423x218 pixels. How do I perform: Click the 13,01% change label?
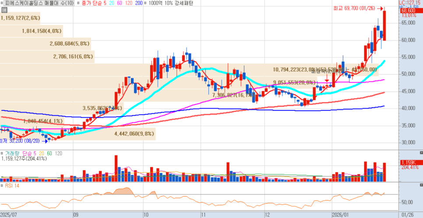pos(409,15)
